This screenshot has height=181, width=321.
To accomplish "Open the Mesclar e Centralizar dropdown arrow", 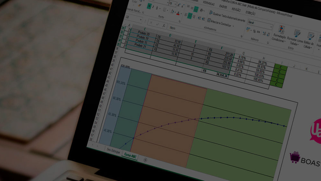I will coord(233,26).
